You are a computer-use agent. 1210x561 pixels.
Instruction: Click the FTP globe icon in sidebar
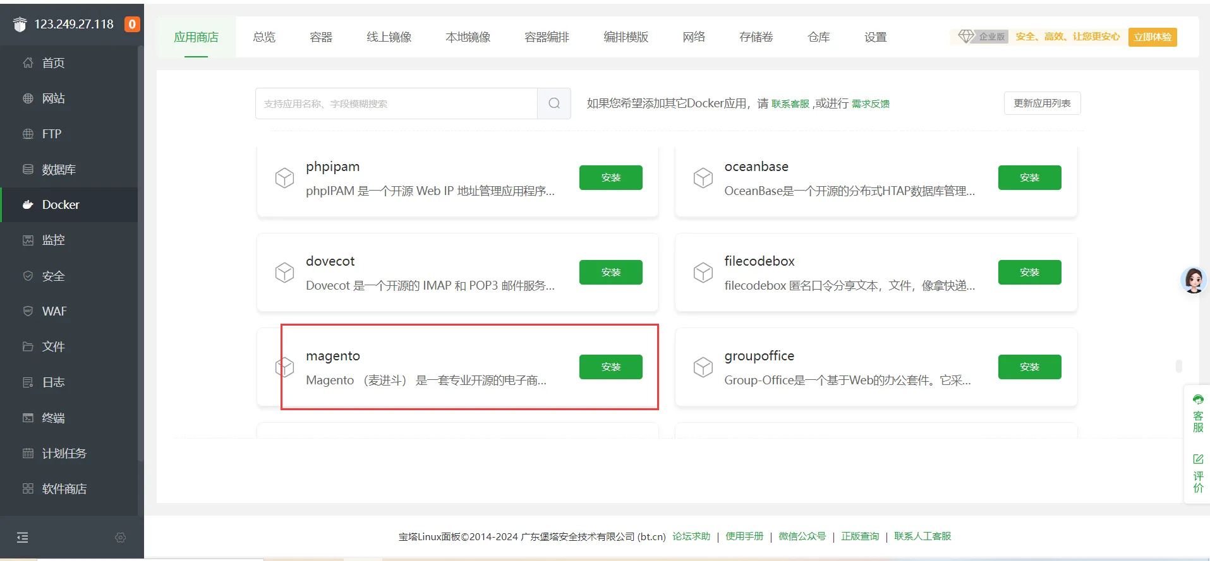[28, 134]
